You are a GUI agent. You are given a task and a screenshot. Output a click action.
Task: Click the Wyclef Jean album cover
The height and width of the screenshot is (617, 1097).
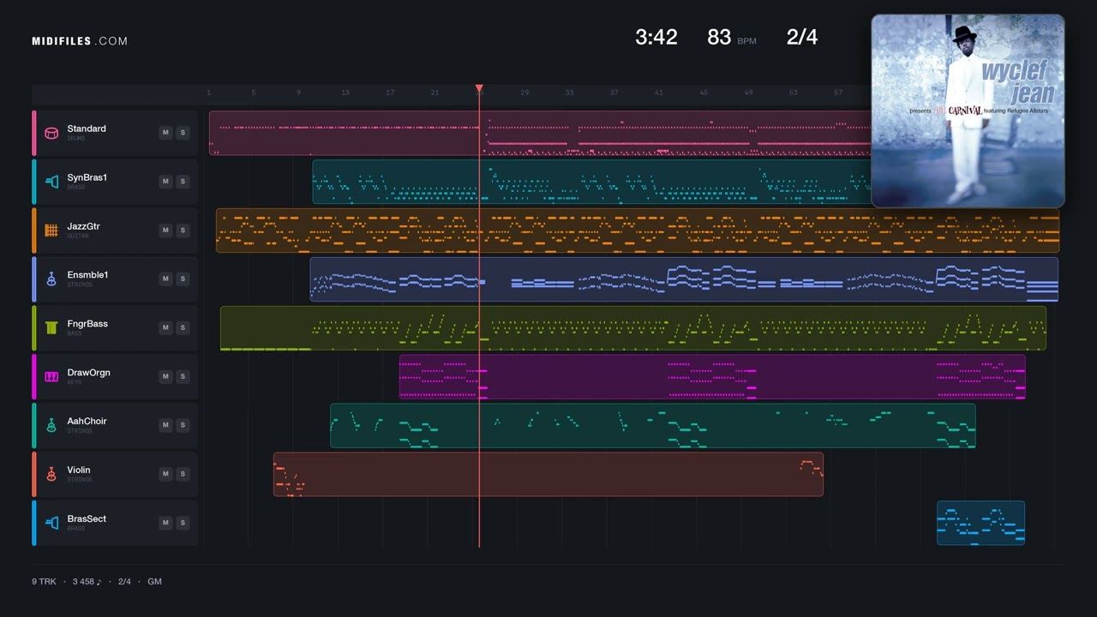968,111
